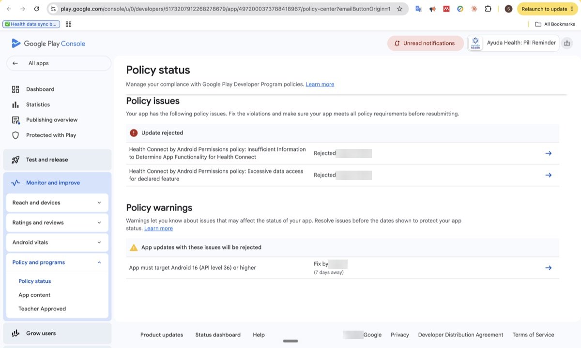Click the red M extension icon
Viewport: 581px width, 348px height.
446,9
